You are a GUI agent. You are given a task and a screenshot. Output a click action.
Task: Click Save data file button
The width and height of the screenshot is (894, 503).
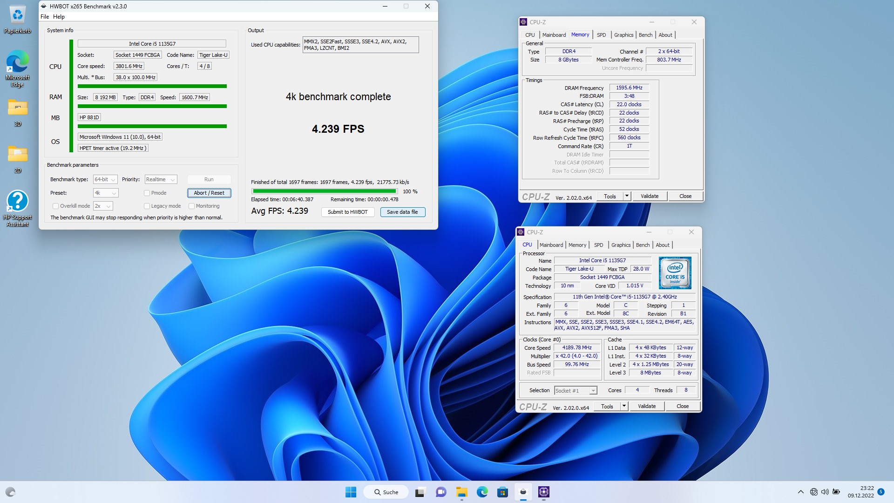(x=402, y=212)
